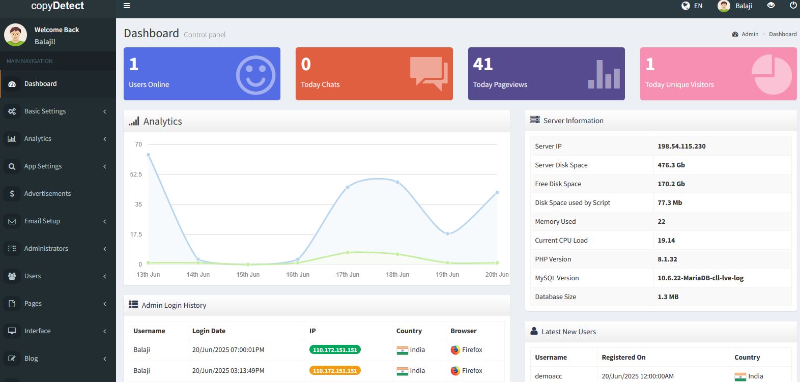Click the Interface monitor icon

12,331
